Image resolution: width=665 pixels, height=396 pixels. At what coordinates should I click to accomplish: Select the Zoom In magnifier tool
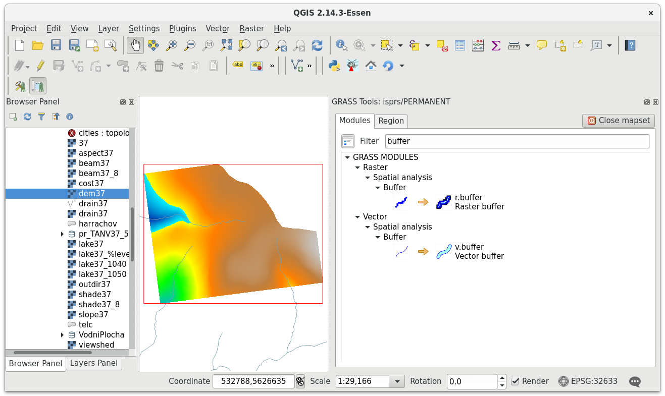pyautogui.click(x=172, y=45)
